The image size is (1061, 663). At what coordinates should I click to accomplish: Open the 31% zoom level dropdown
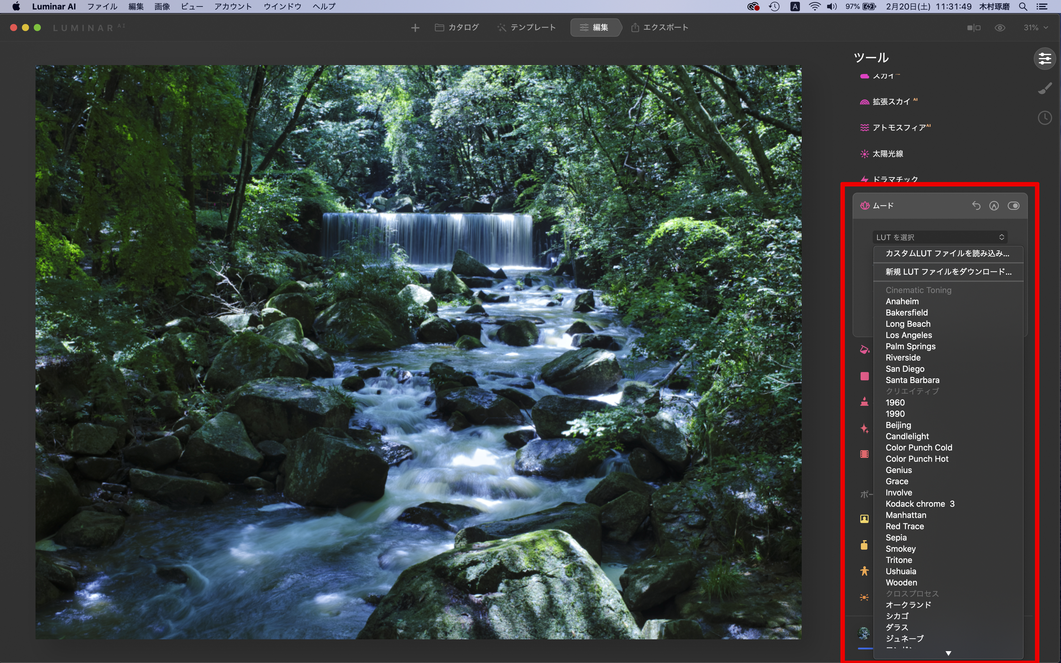point(1035,28)
